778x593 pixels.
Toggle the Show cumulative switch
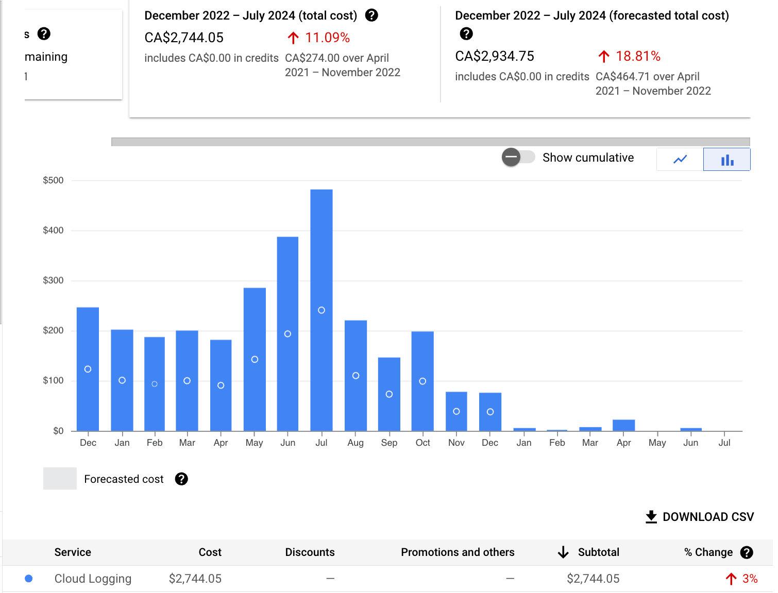point(518,157)
